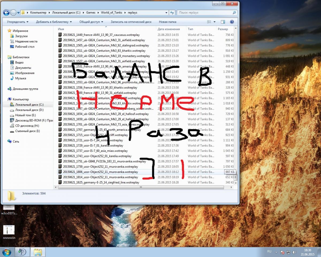Click the Новая папка button

point(167,22)
